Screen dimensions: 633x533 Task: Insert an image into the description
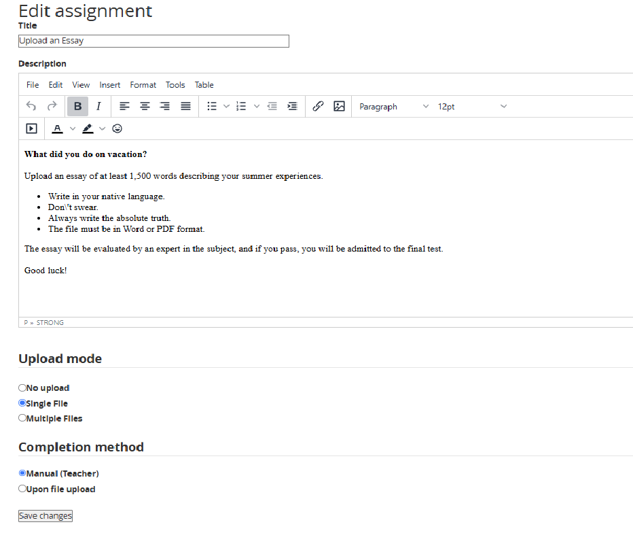pyautogui.click(x=339, y=106)
